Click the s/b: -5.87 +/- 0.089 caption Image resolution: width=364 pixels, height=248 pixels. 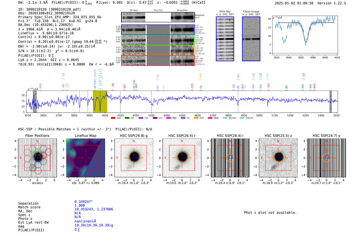[x=86, y=183]
